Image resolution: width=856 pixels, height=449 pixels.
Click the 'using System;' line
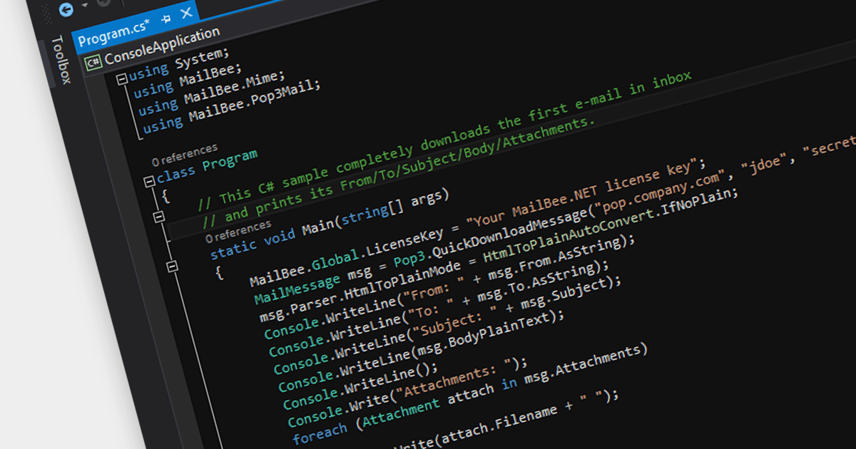pos(180,63)
